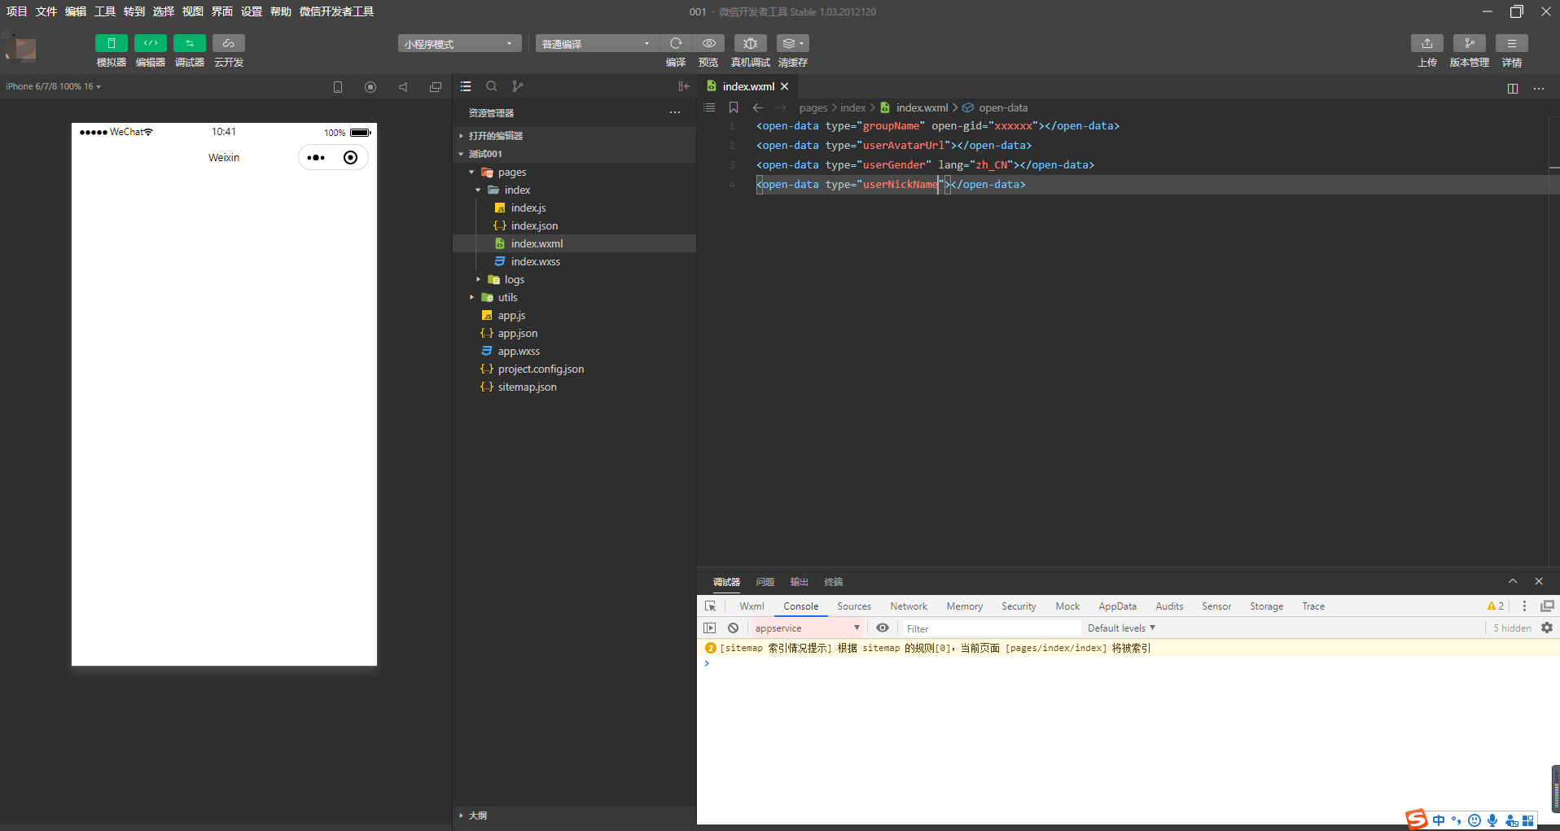Switch to the Storage devtools tab
The image size is (1560, 831).
click(x=1266, y=606)
